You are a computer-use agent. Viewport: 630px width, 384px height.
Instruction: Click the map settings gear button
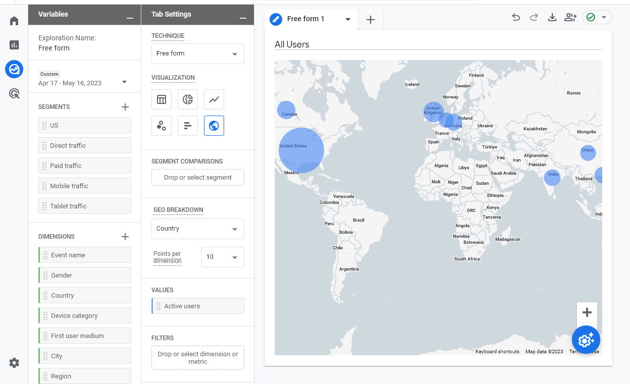coord(586,340)
